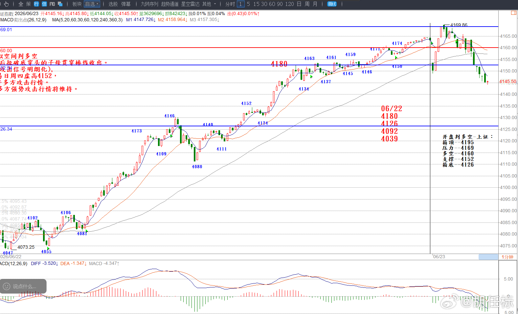Viewport: 518px width, 314px height.
Task: Click the blue time axis scrollbar
Action: click(x=488, y=257)
